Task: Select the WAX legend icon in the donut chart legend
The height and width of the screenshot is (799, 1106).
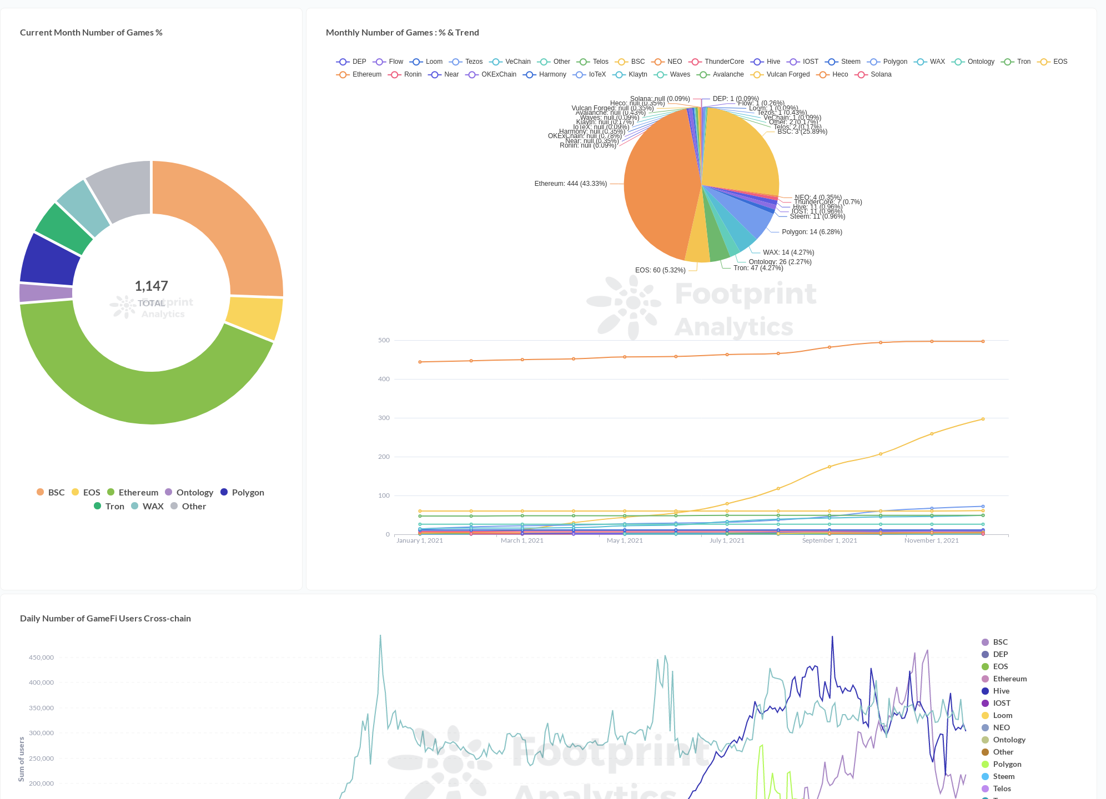Action: click(x=135, y=506)
